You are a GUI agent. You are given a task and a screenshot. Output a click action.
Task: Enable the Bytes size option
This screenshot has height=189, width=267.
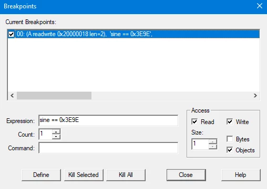pyautogui.click(x=230, y=139)
